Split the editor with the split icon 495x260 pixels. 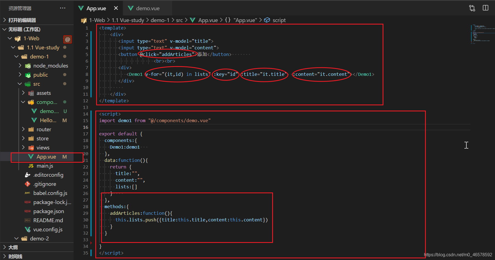tap(486, 8)
